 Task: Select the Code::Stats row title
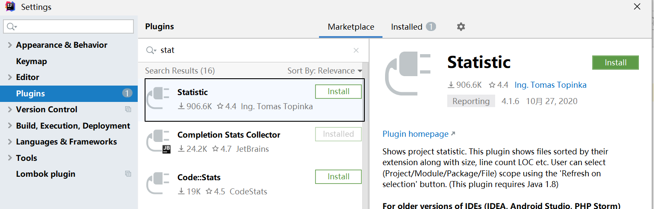tap(199, 178)
